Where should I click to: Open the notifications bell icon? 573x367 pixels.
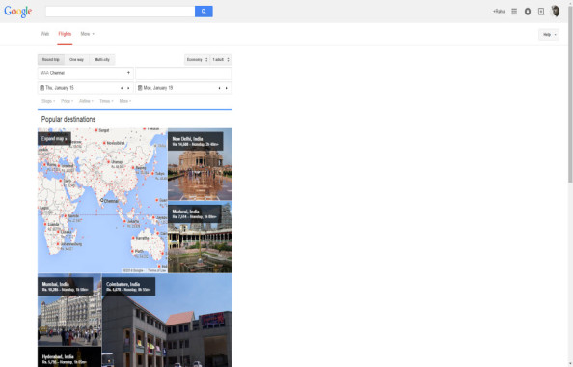point(528,12)
